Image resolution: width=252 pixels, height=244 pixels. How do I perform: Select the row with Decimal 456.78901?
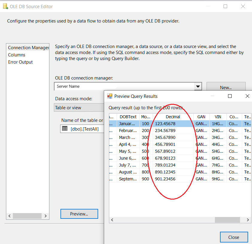(x=165, y=144)
